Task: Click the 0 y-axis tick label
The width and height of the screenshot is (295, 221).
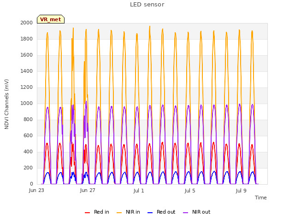Action: pos(31,184)
